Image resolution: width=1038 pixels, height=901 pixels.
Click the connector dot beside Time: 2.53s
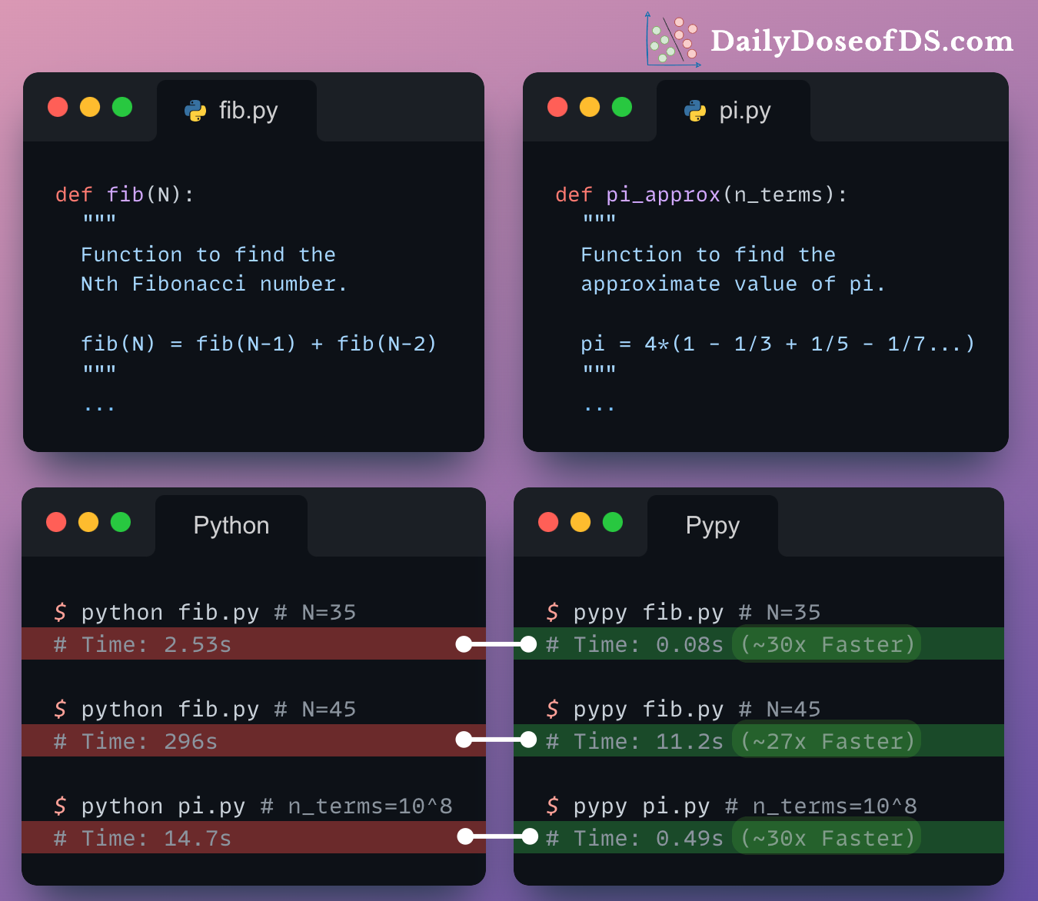(463, 643)
